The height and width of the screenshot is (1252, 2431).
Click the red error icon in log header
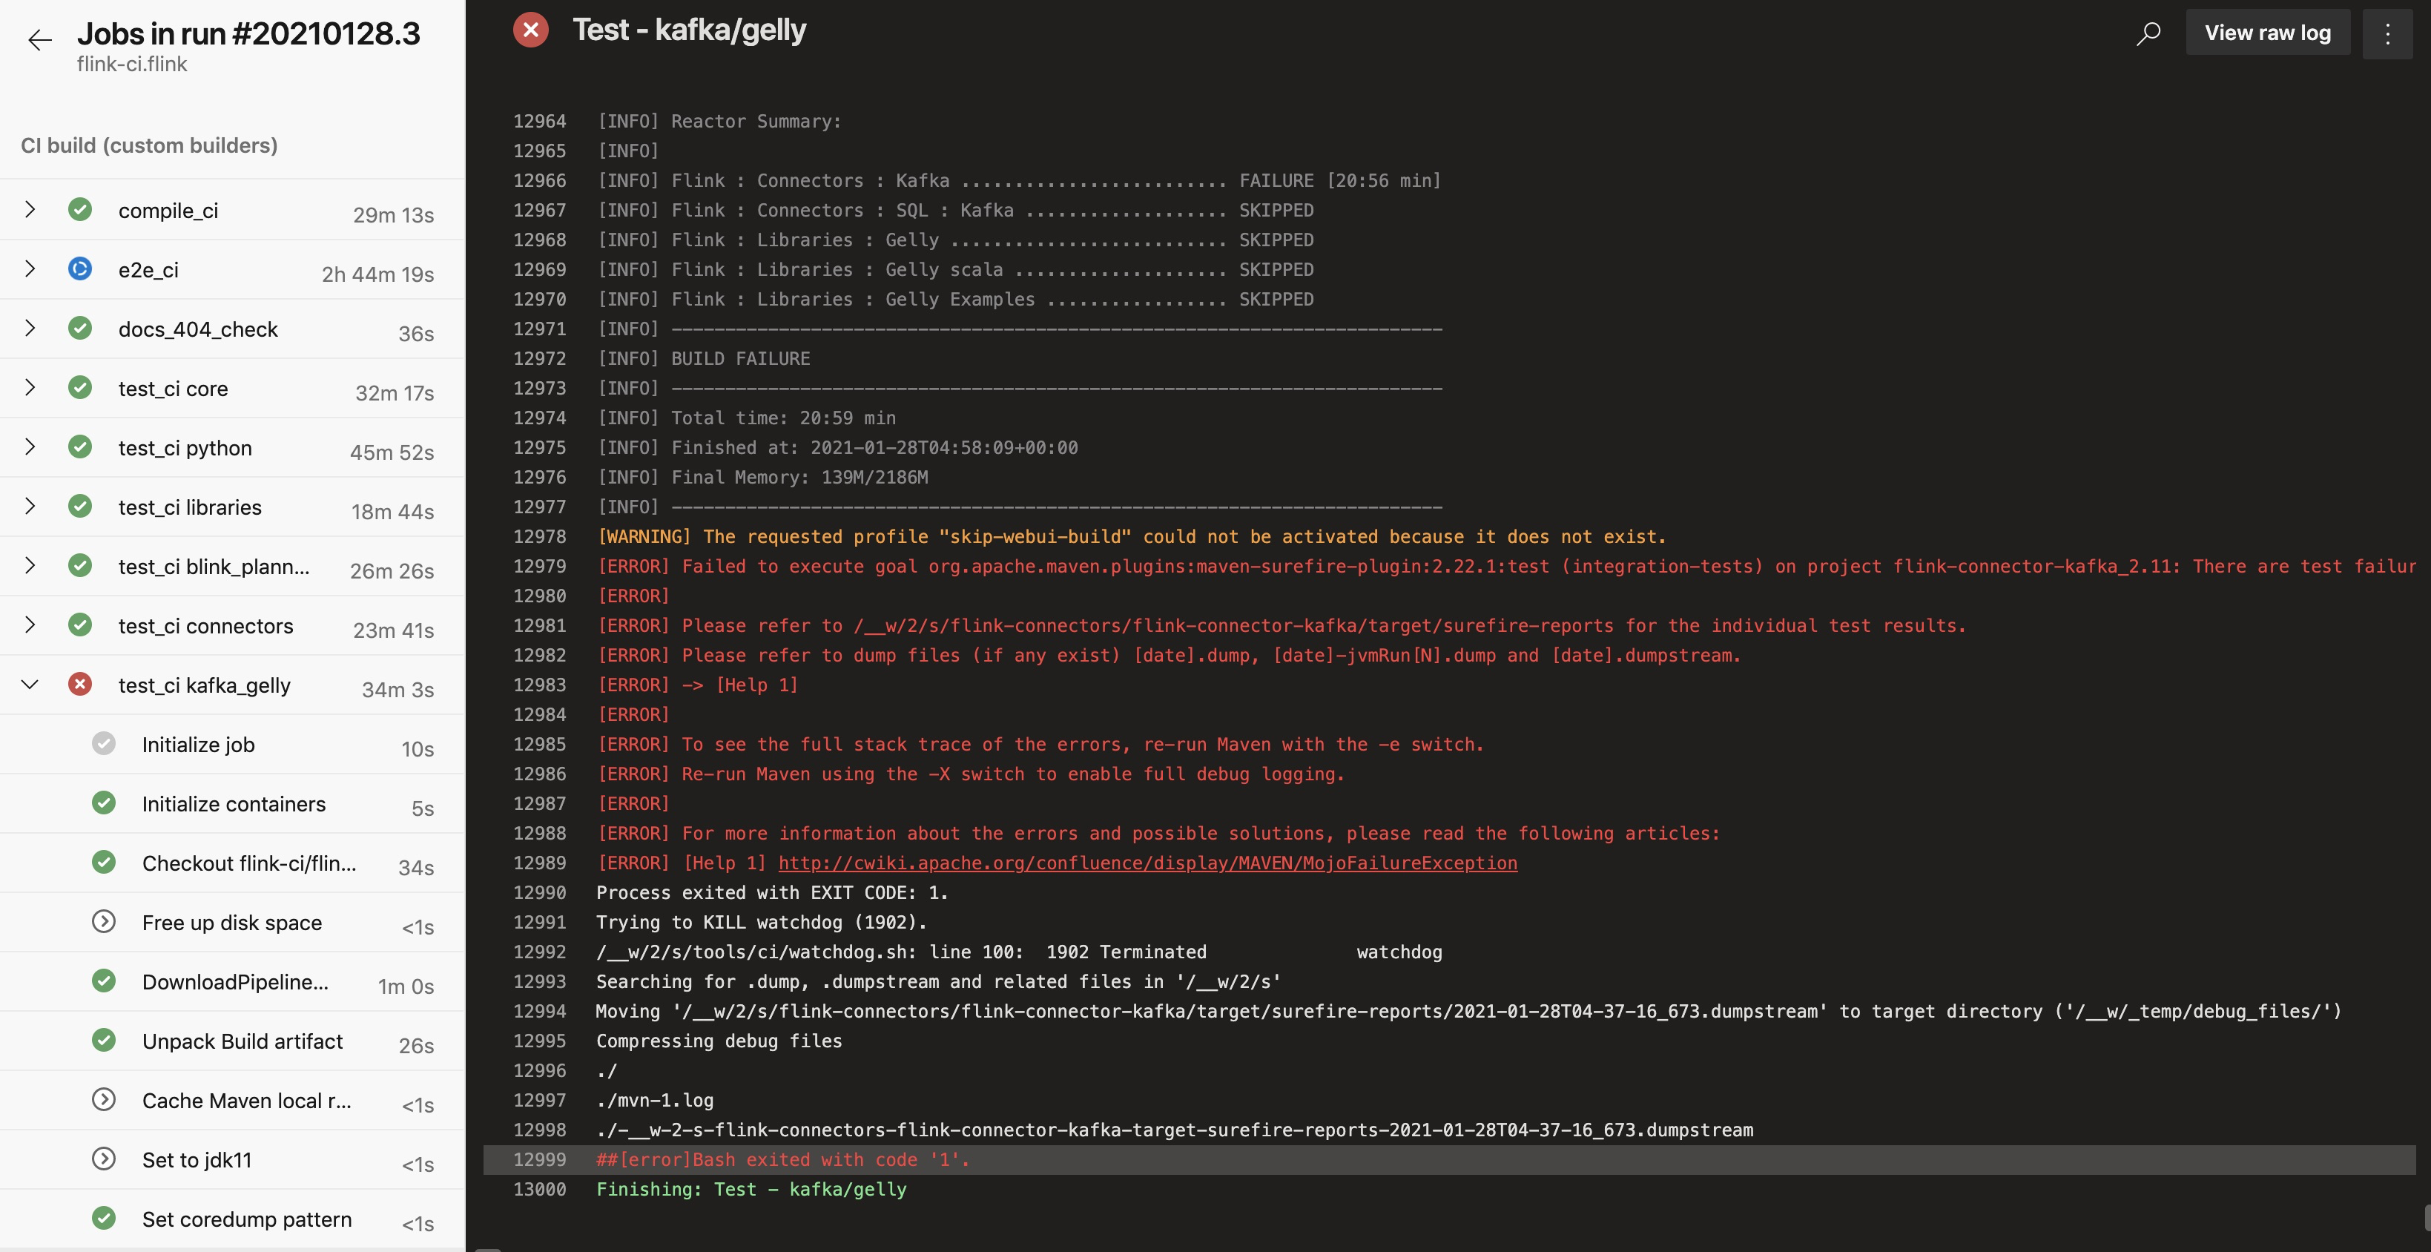(530, 30)
